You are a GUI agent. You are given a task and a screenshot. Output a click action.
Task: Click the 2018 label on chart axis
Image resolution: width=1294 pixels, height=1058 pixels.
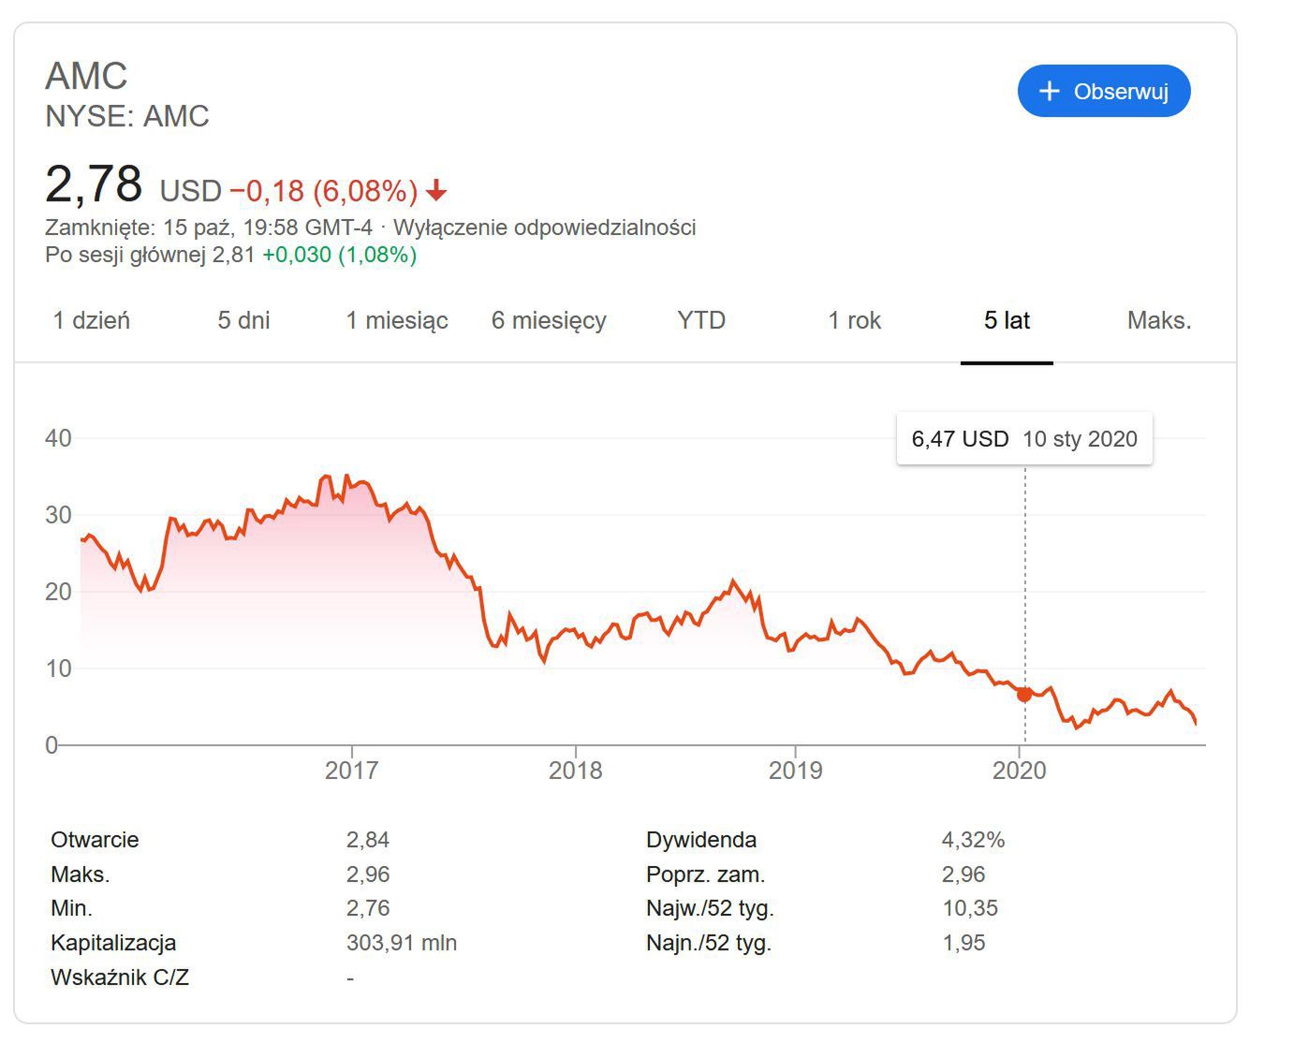(x=575, y=771)
